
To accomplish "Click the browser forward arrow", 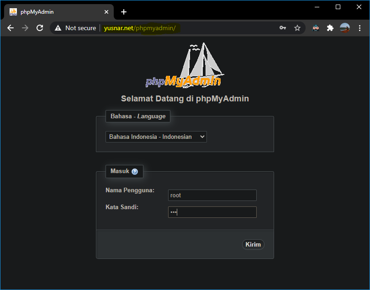I will (25, 28).
